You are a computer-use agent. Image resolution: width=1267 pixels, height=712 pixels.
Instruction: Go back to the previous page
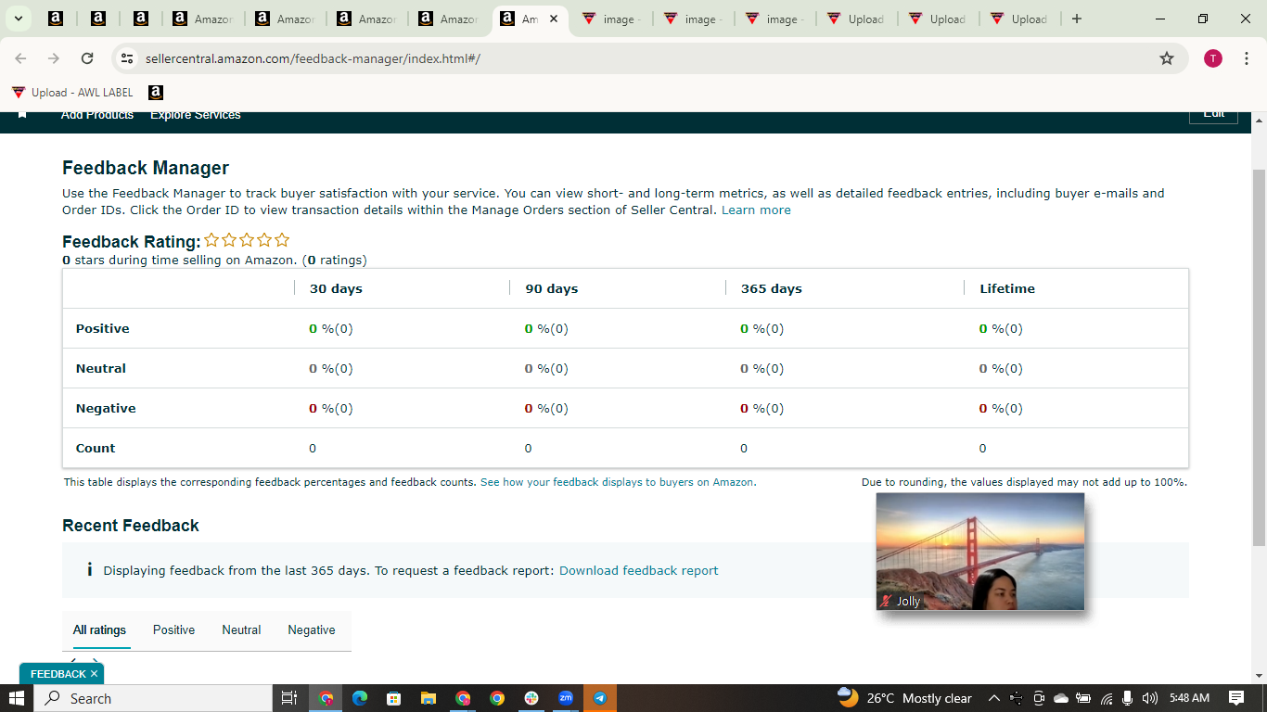[x=20, y=58]
